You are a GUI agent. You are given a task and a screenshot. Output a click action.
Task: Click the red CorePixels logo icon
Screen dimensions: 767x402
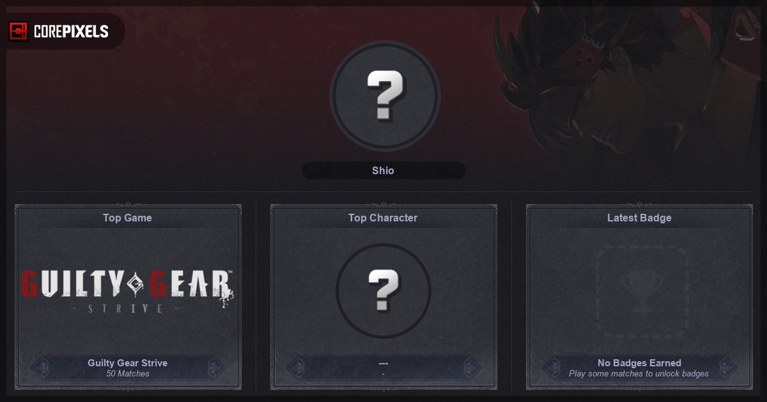tap(19, 31)
